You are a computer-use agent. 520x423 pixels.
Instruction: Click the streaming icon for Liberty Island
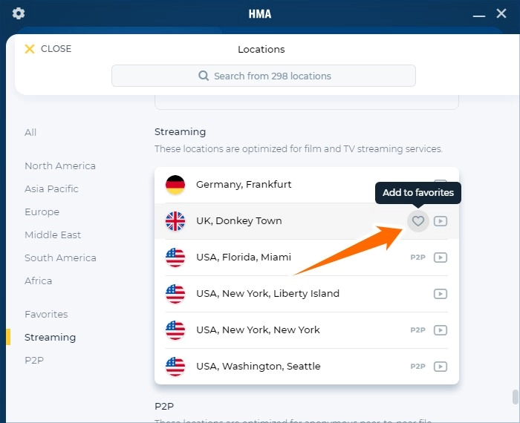[x=441, y=294]
